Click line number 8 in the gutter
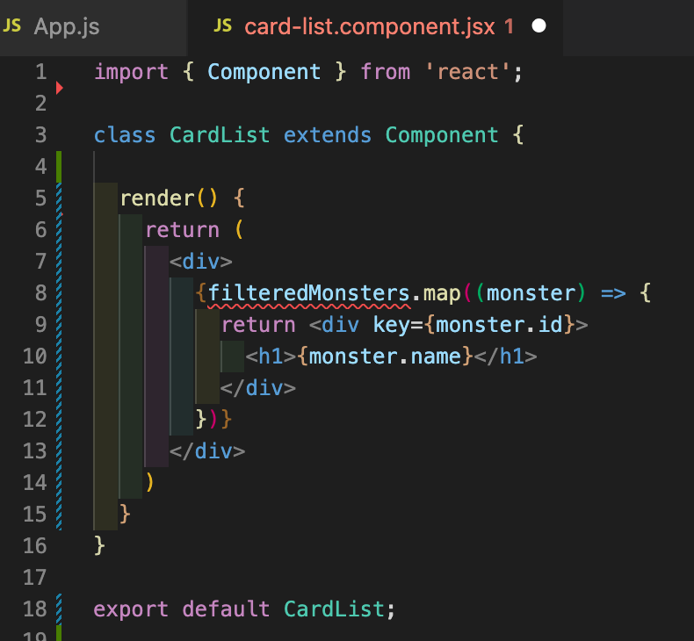The height and width of the screenshot is (641, 694). pos(41,293)
